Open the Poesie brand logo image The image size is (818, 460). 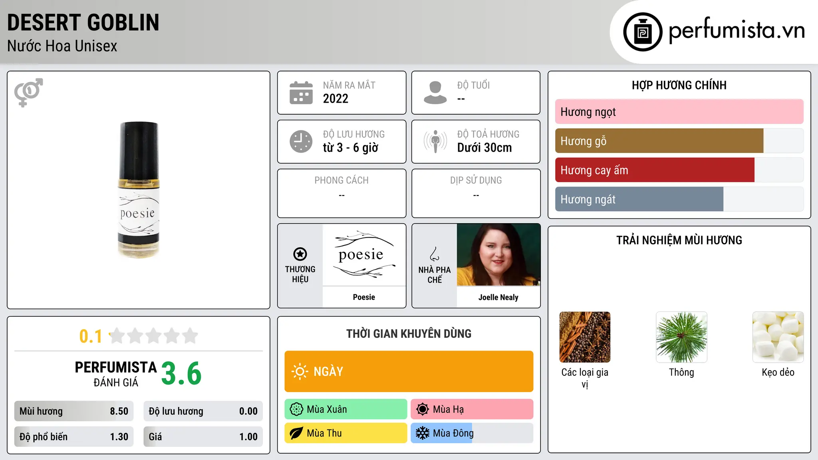pyautogui.click(x=364, y=255)
